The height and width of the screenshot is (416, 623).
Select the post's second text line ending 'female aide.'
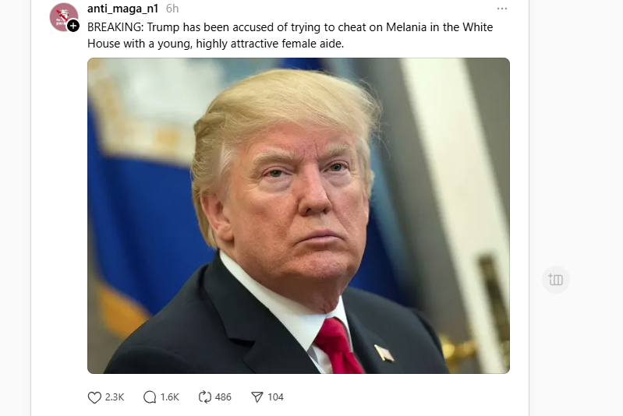[216, 44]
